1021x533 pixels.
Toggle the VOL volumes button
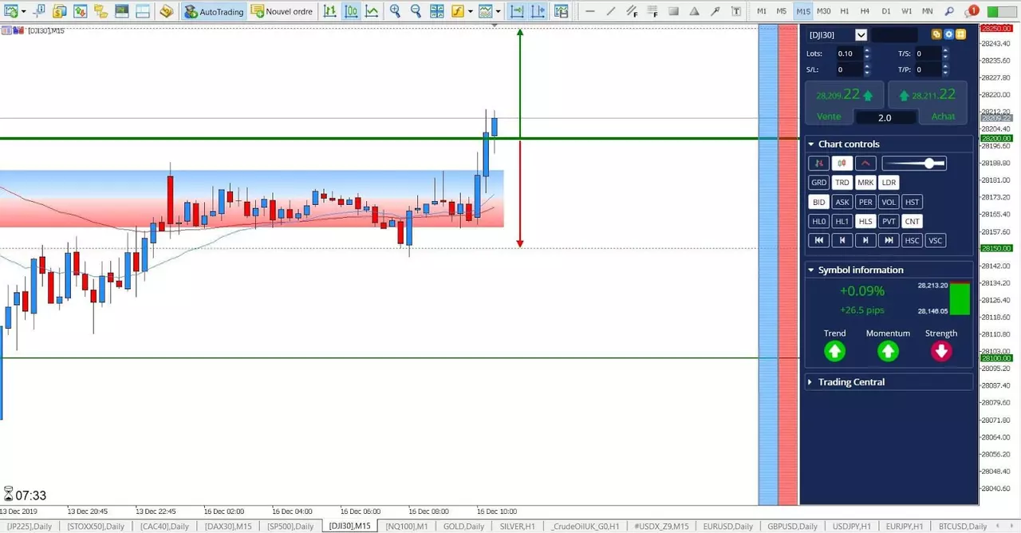tap(889, 203)
